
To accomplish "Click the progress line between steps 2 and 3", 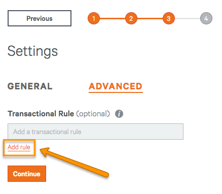I will 150,18.
